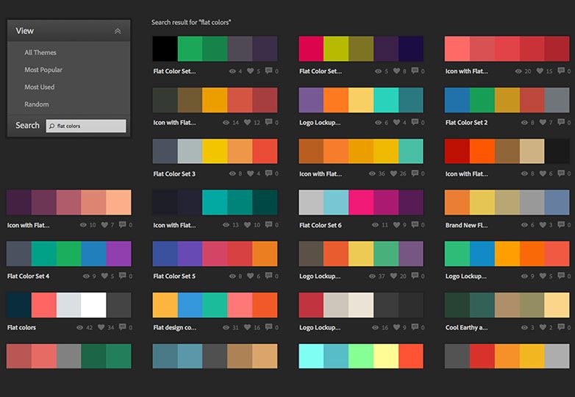Open the Flat design co... theme title
The image size is (575, 397).
175,328
